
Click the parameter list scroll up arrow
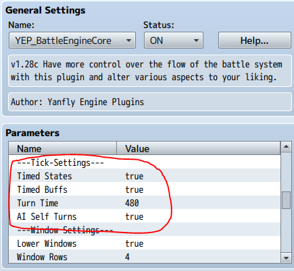[286, 147]
